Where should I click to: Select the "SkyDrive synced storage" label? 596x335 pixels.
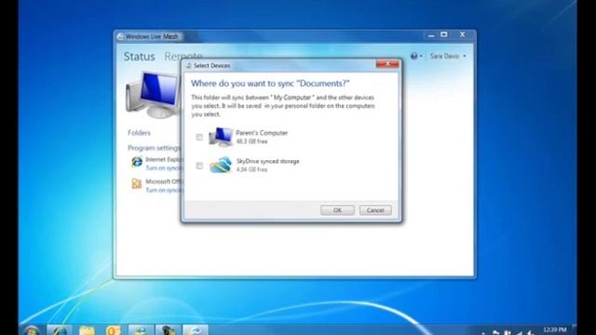click(267, 161)
